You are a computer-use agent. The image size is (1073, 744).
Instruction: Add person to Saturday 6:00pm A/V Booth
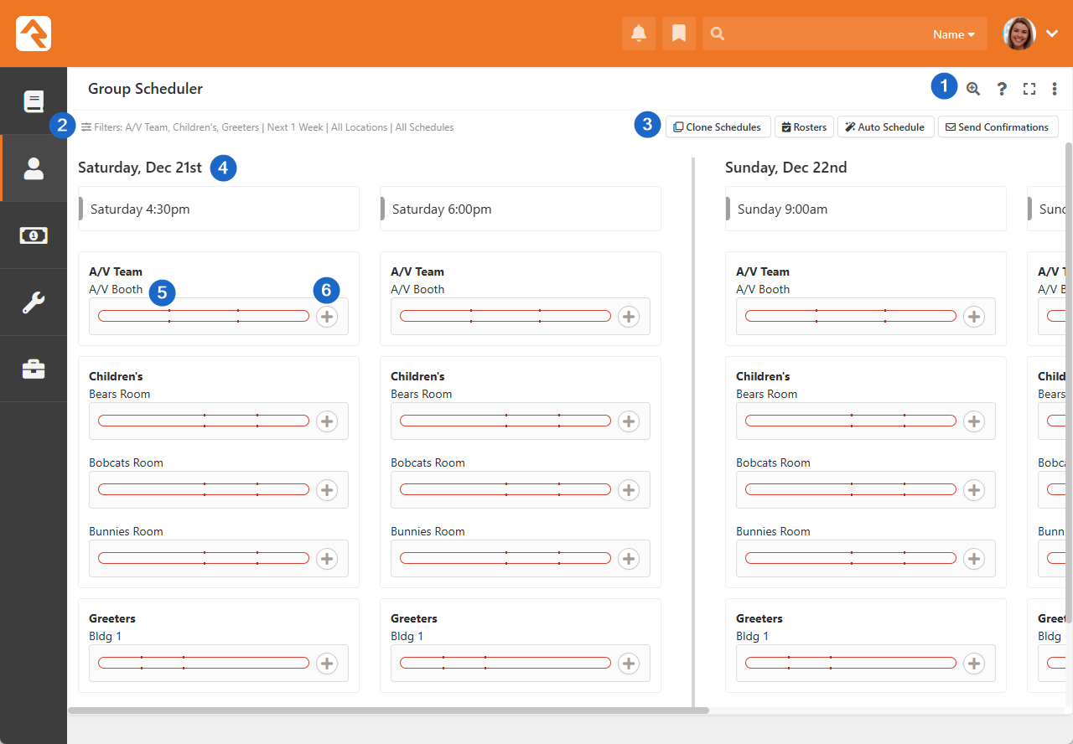tap(629, 316)
